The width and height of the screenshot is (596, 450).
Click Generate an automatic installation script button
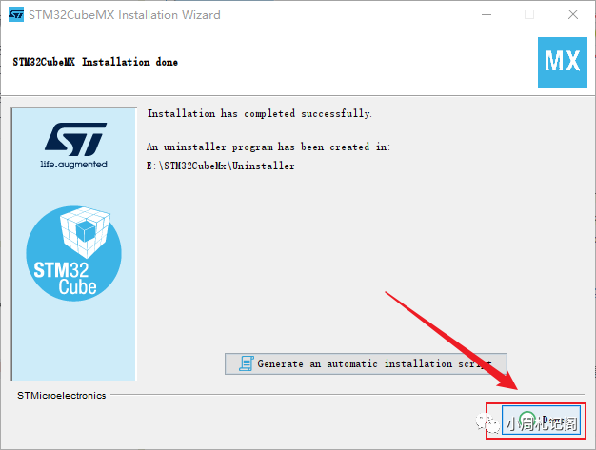coord(366,363)
